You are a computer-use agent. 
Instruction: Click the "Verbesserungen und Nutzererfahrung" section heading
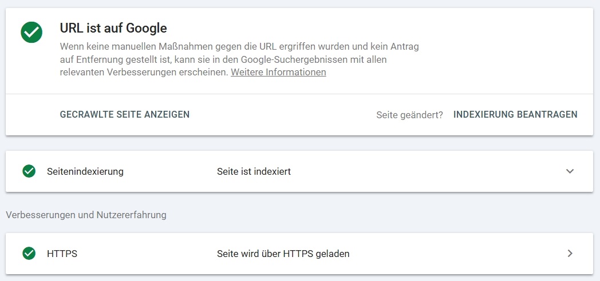(86, 215)
